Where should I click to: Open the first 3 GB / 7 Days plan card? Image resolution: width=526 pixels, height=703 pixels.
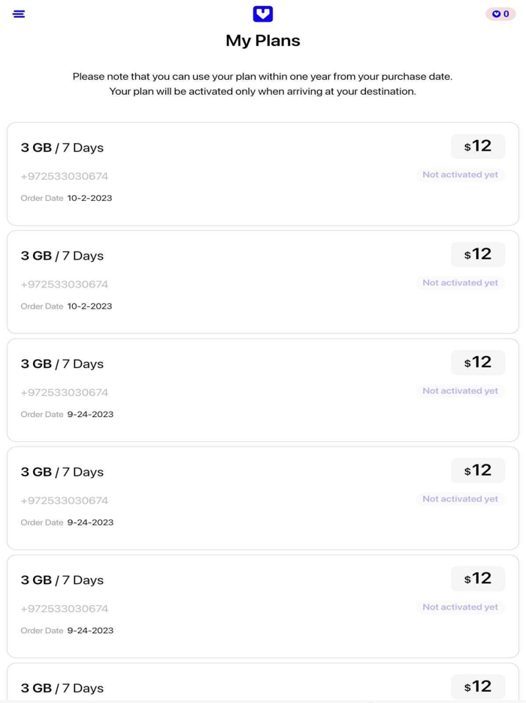tap(263, 174)
